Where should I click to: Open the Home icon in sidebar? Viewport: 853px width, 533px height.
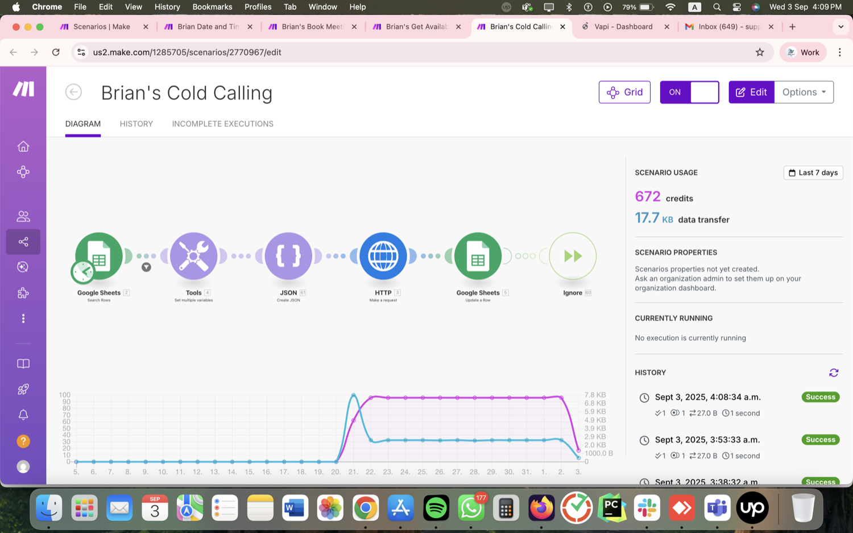pos(23,146)
